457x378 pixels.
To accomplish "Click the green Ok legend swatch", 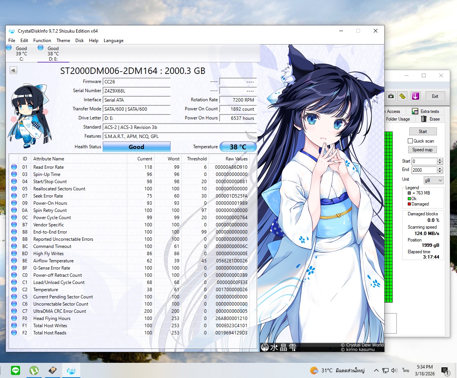I will pos(409,199).
